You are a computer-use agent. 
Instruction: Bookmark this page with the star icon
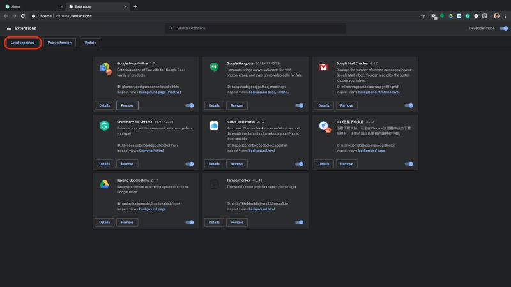point(423,16)
